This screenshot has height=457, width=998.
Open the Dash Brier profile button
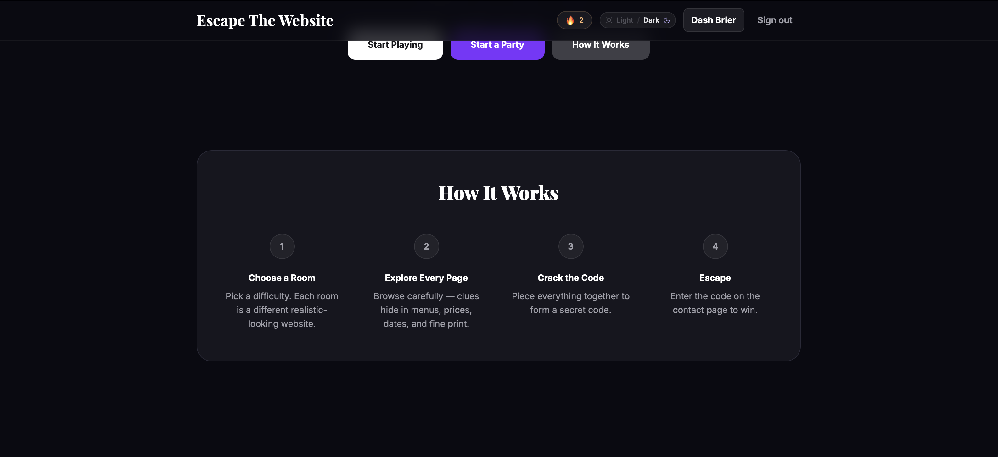click(x=713, y=20)
